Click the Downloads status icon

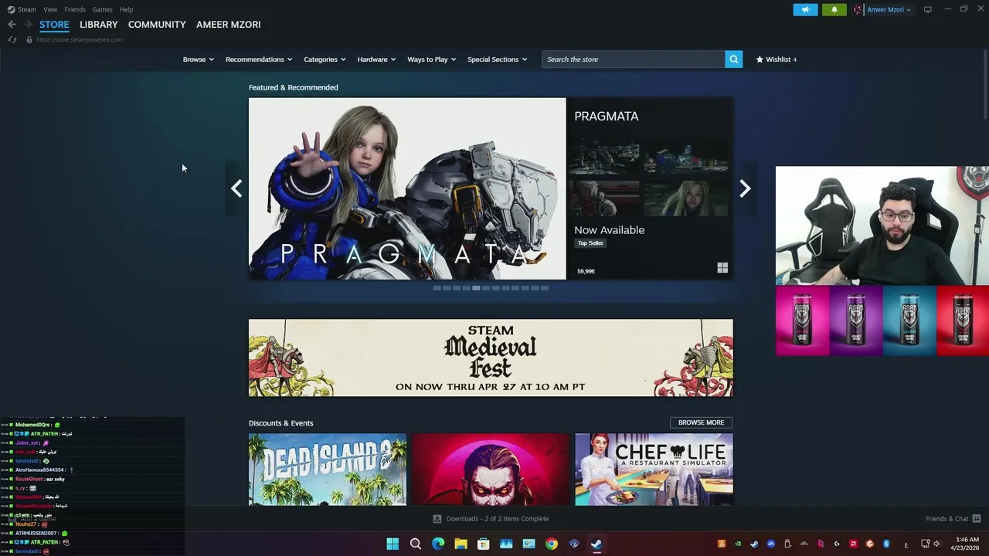(437, 519)
